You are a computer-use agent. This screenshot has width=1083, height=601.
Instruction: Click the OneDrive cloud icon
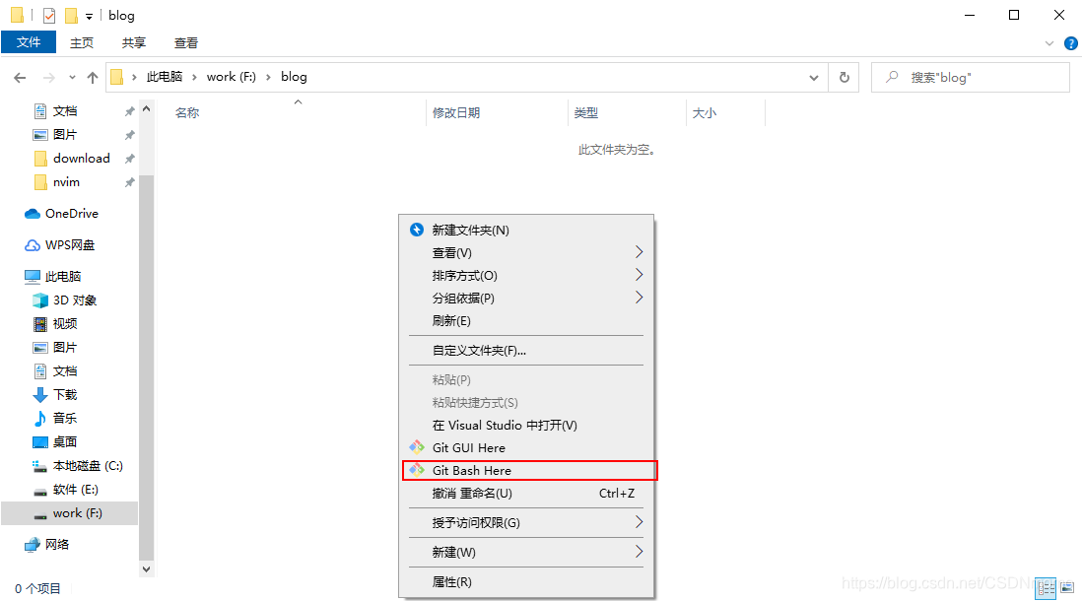pos(33,214)
